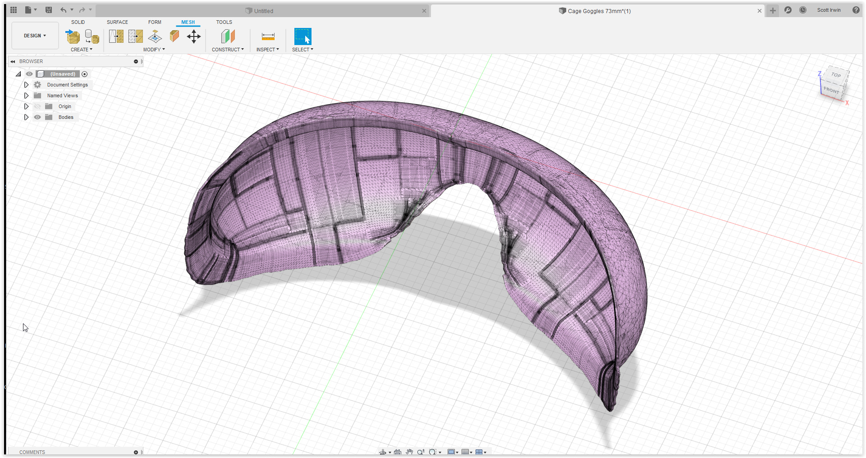
Task: Open the DESIGN workspace dropdown
Action: point(35,36)
